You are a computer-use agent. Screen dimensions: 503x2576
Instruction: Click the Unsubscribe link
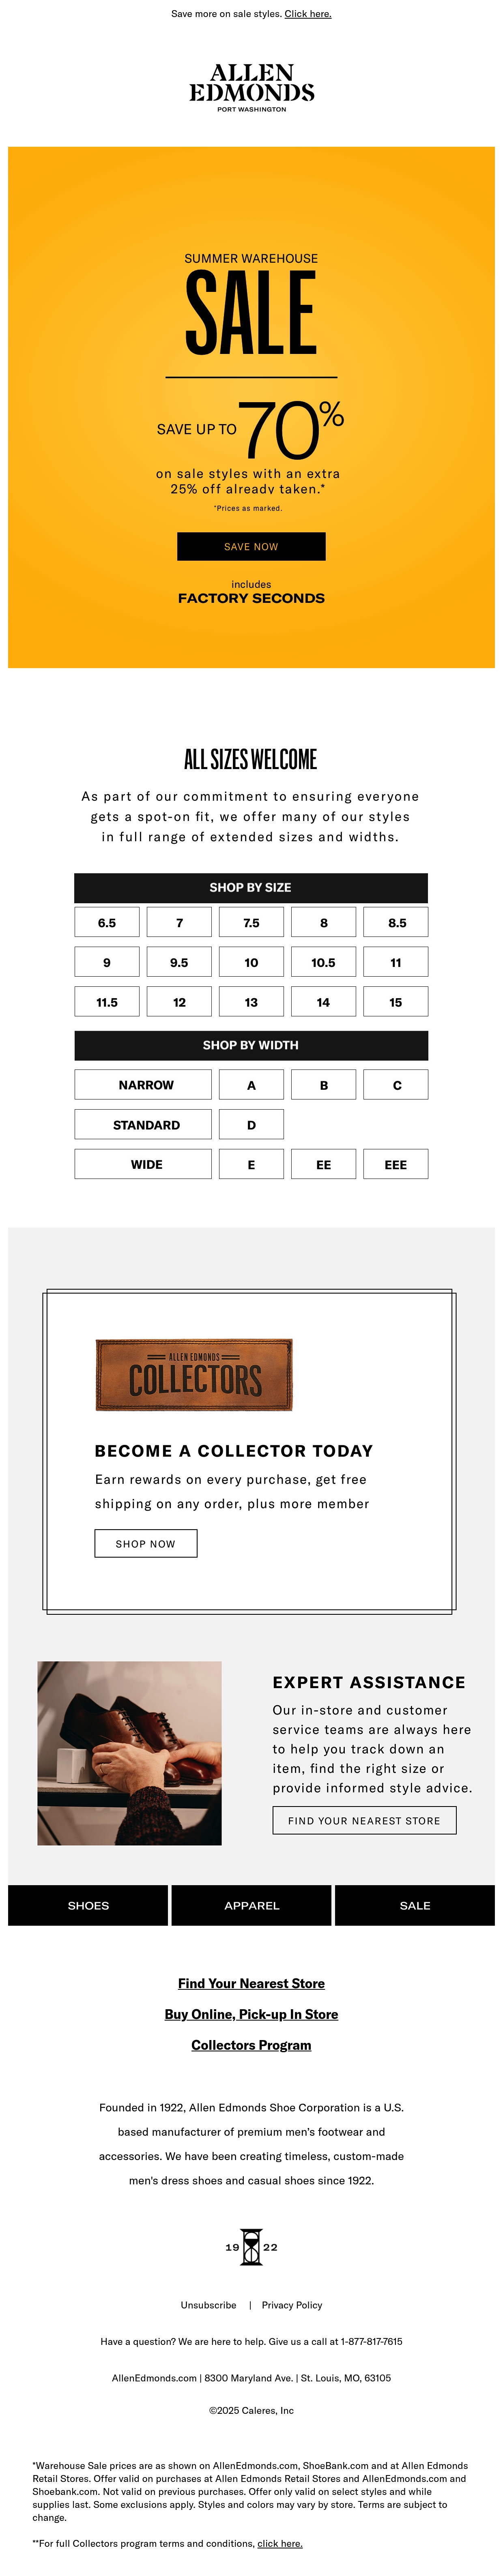[208, 2304]
